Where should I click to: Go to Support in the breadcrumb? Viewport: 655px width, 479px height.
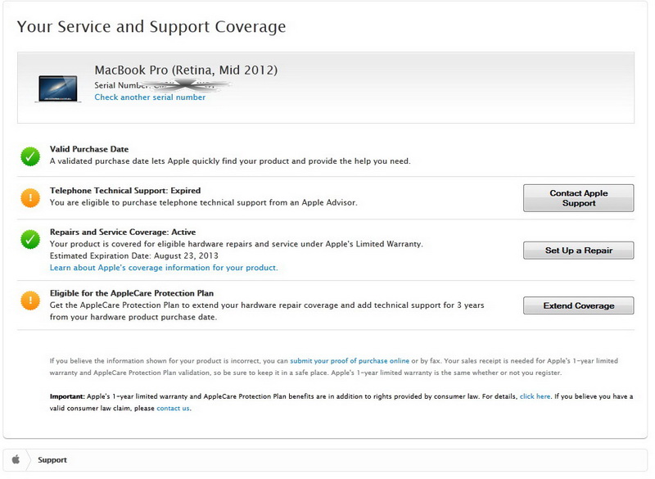click(52, 460)
